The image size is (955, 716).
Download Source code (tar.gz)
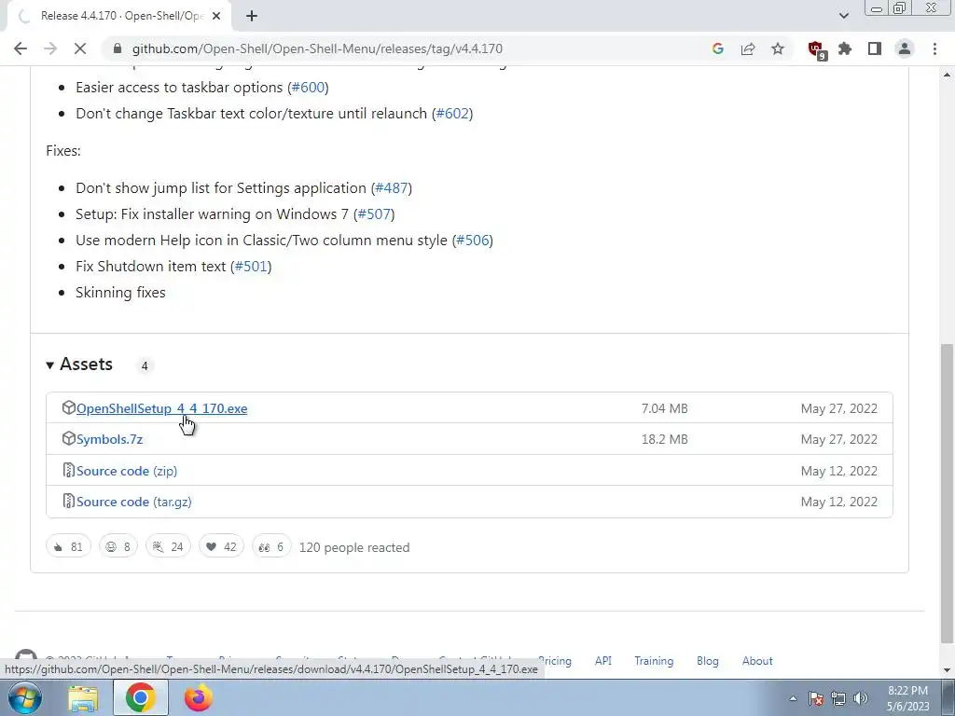(x=134, y=503)
